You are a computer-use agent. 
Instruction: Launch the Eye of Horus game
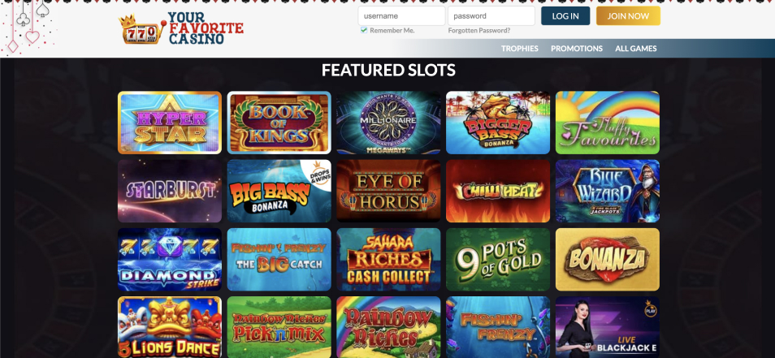(x=388, y=191)
